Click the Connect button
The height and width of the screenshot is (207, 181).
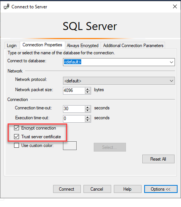67,189
